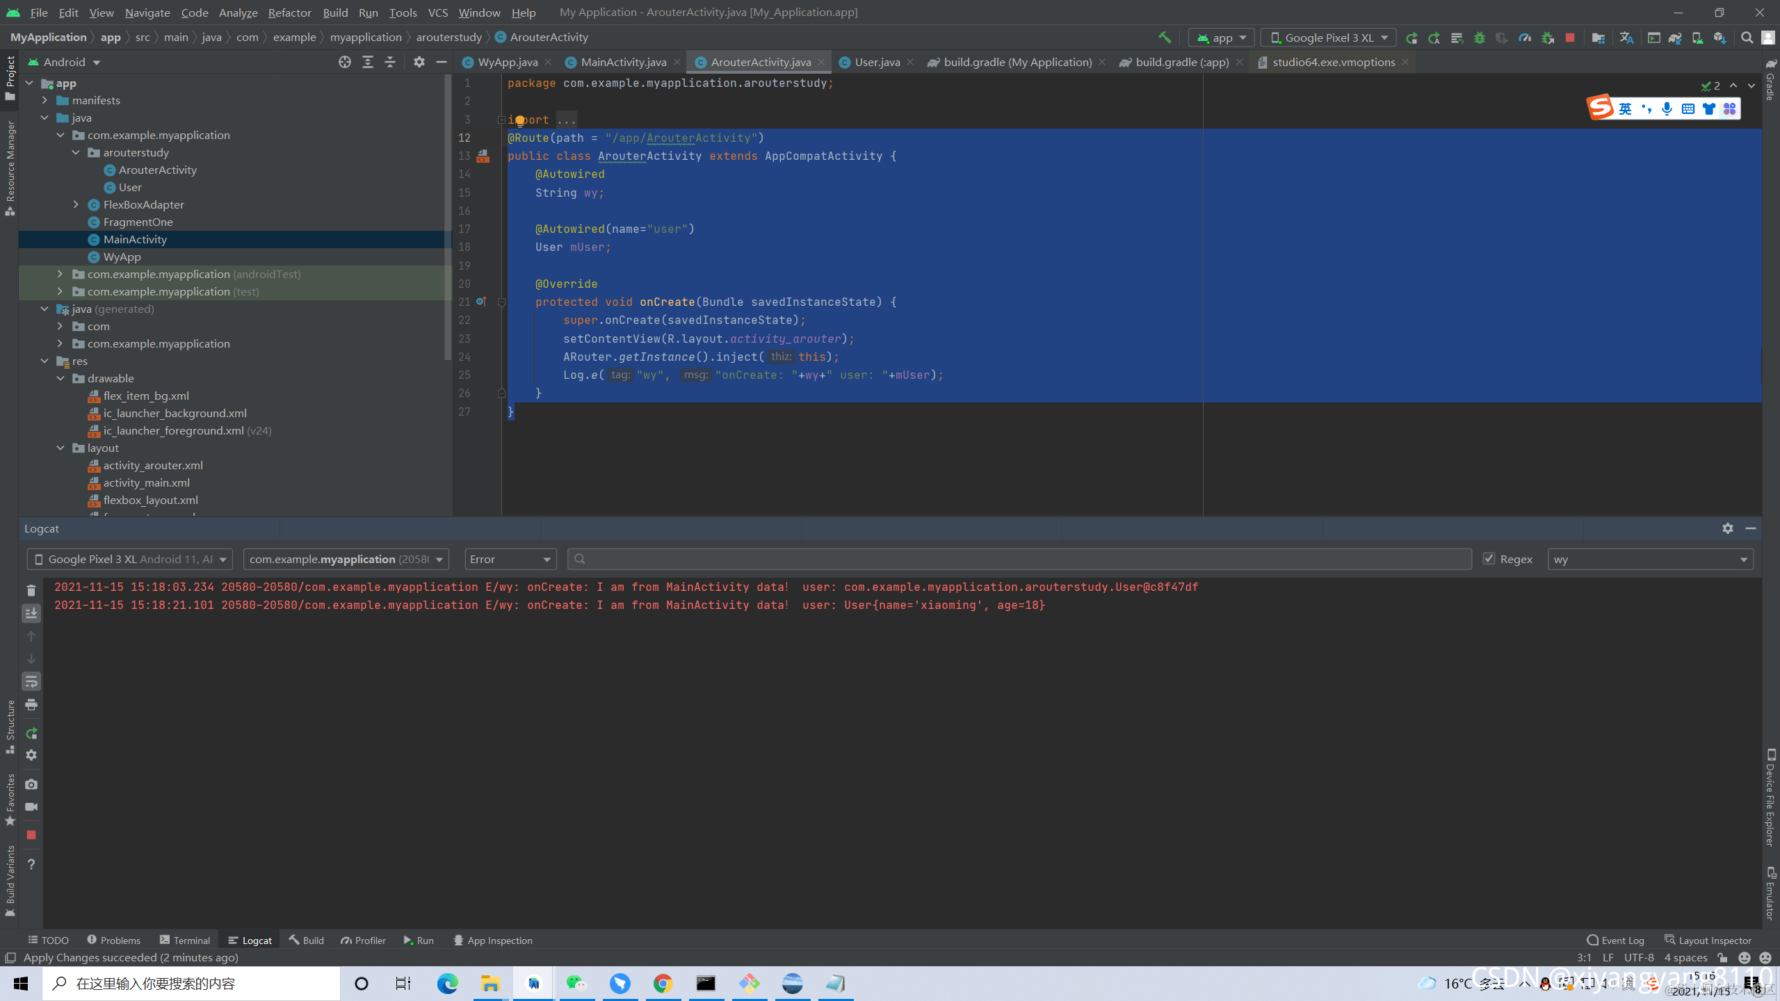
Task: Click the Make Project hammer icon
Action: (1165, 38)
